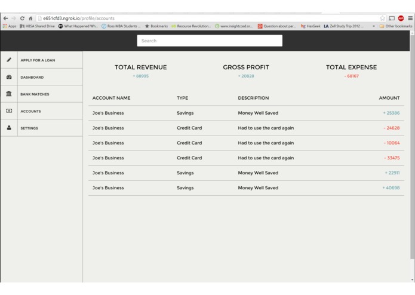Click the Account Name column header

(x=111, y=98)
